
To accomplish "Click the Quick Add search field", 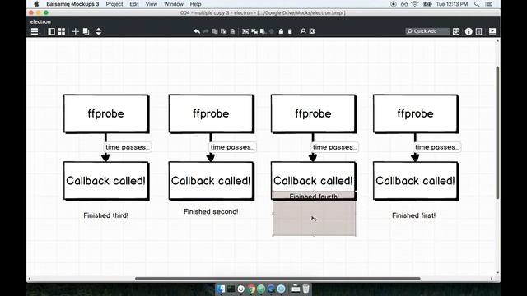I will pyautogui.click(x=427, y=31).
